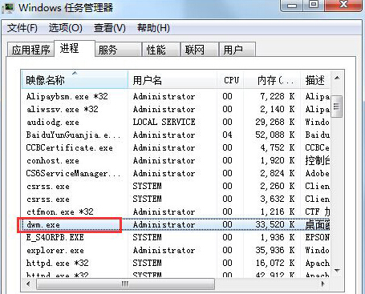Switch to the 应用程序 tab
The image size is (365, 294).
click(30, 50)
